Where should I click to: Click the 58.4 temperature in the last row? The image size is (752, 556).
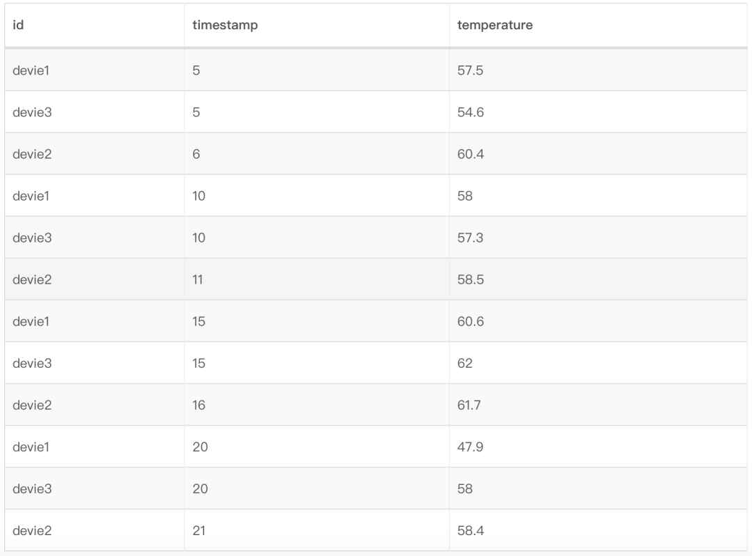point(471,531)
